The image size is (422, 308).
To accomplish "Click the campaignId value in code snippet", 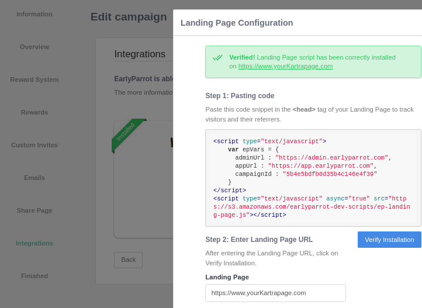I will [x=330, y=174].
